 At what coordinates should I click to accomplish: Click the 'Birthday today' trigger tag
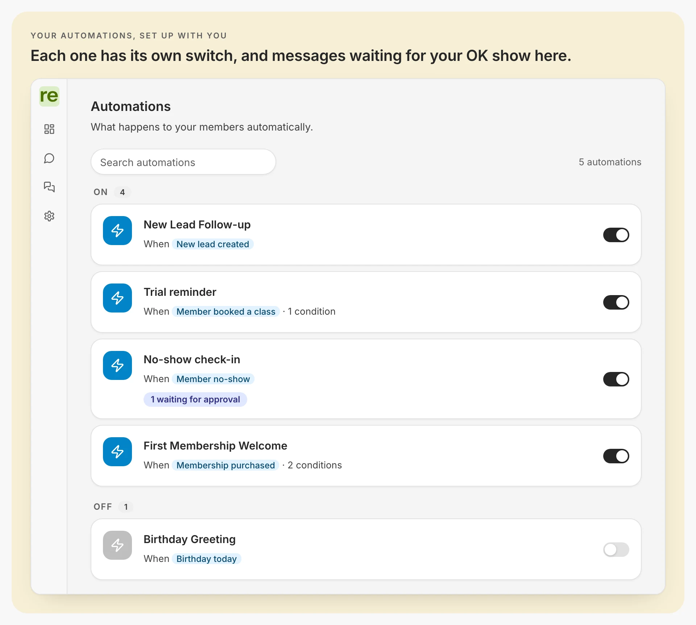pyautogui.click(x=207, y=559)
